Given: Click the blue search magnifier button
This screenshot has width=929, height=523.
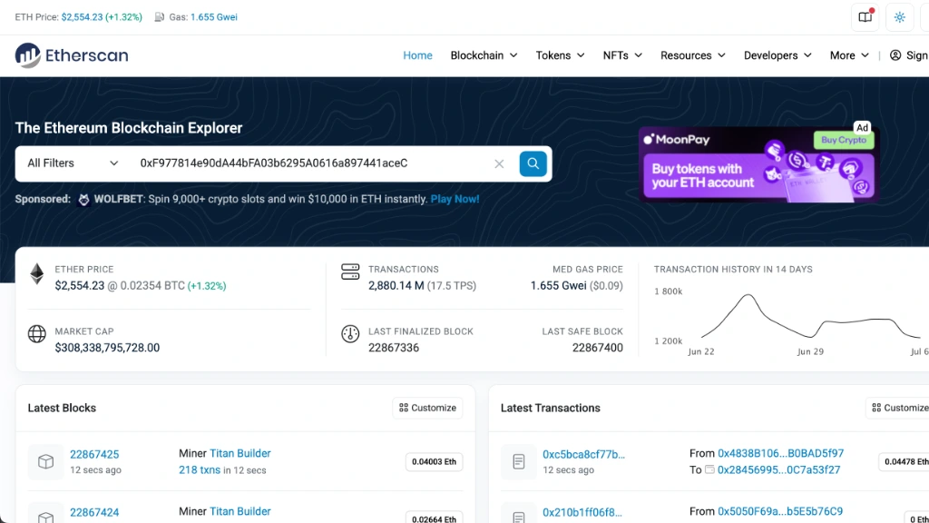Looking at the screenshot, I should pyautogui.click(x=533, y=163).
